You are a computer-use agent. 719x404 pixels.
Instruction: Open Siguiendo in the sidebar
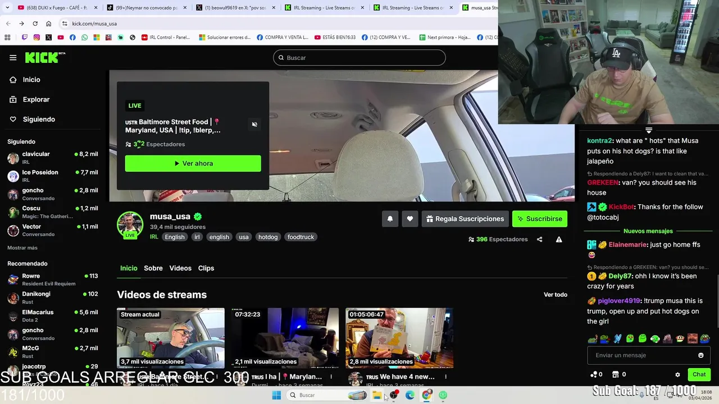[x=39, y=120]
